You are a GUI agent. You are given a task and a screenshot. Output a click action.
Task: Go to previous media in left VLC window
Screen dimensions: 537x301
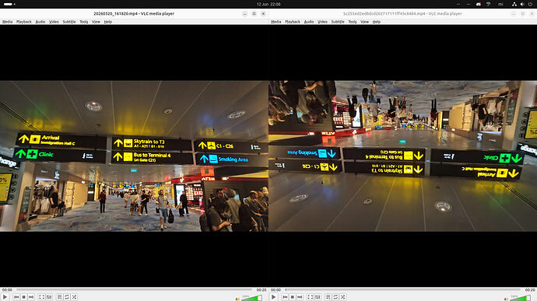pos(16,297)
